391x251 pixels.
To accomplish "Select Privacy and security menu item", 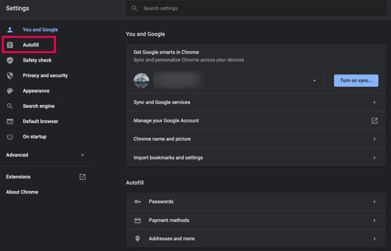I will coord(45,76).
